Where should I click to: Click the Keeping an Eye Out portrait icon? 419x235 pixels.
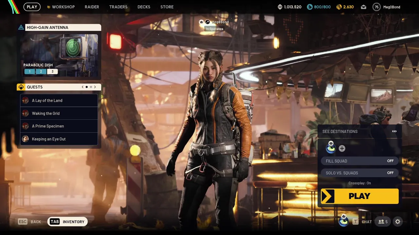click(25, 139)
